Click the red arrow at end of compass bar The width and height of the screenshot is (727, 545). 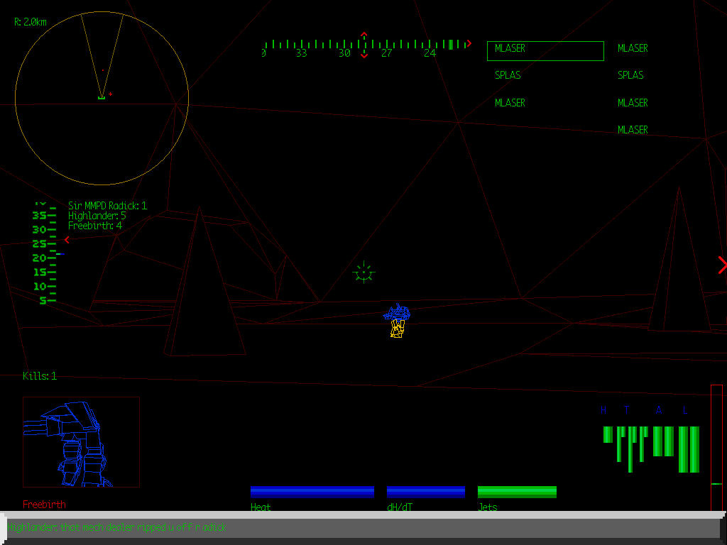point(468,43)
